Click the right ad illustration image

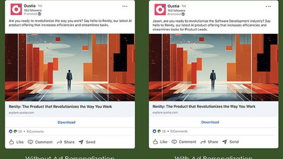214,67
